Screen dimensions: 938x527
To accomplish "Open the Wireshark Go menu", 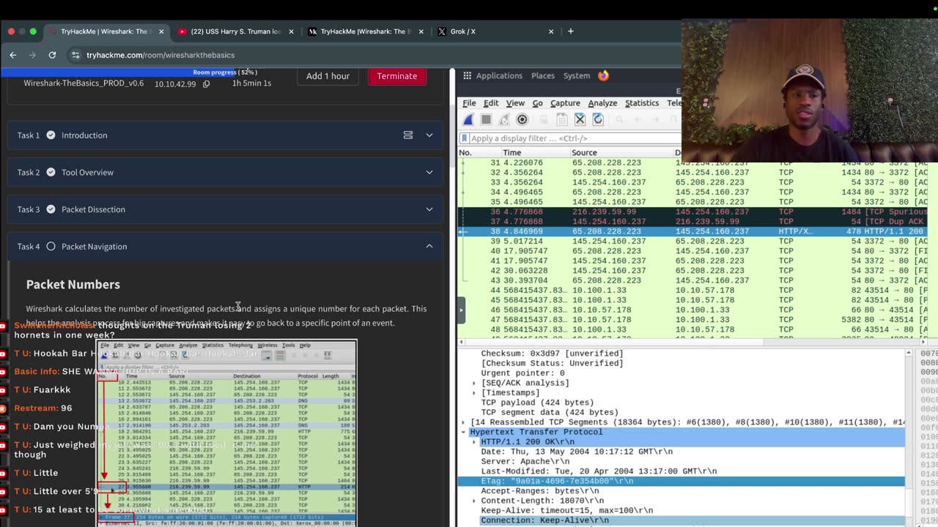I will click(538, 103).
